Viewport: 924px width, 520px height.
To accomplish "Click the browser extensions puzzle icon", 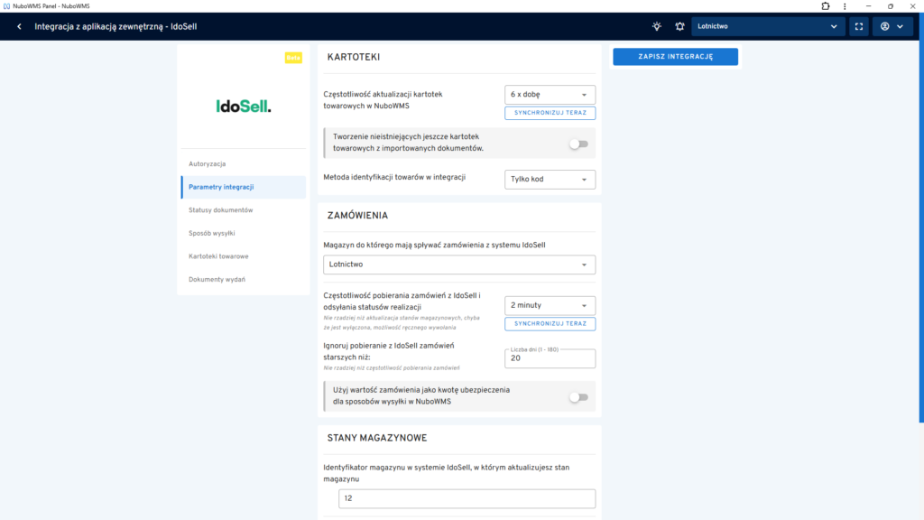I will [825, 5].
